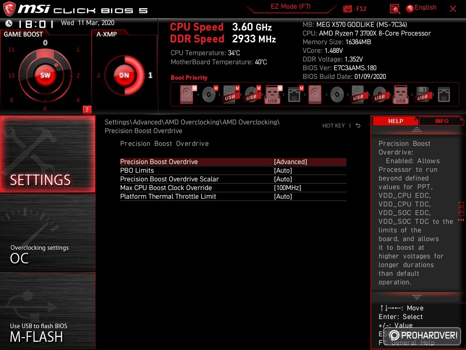Close the BIOS with the red X
This screenshot has width=466, height=350.
[453, 9]
